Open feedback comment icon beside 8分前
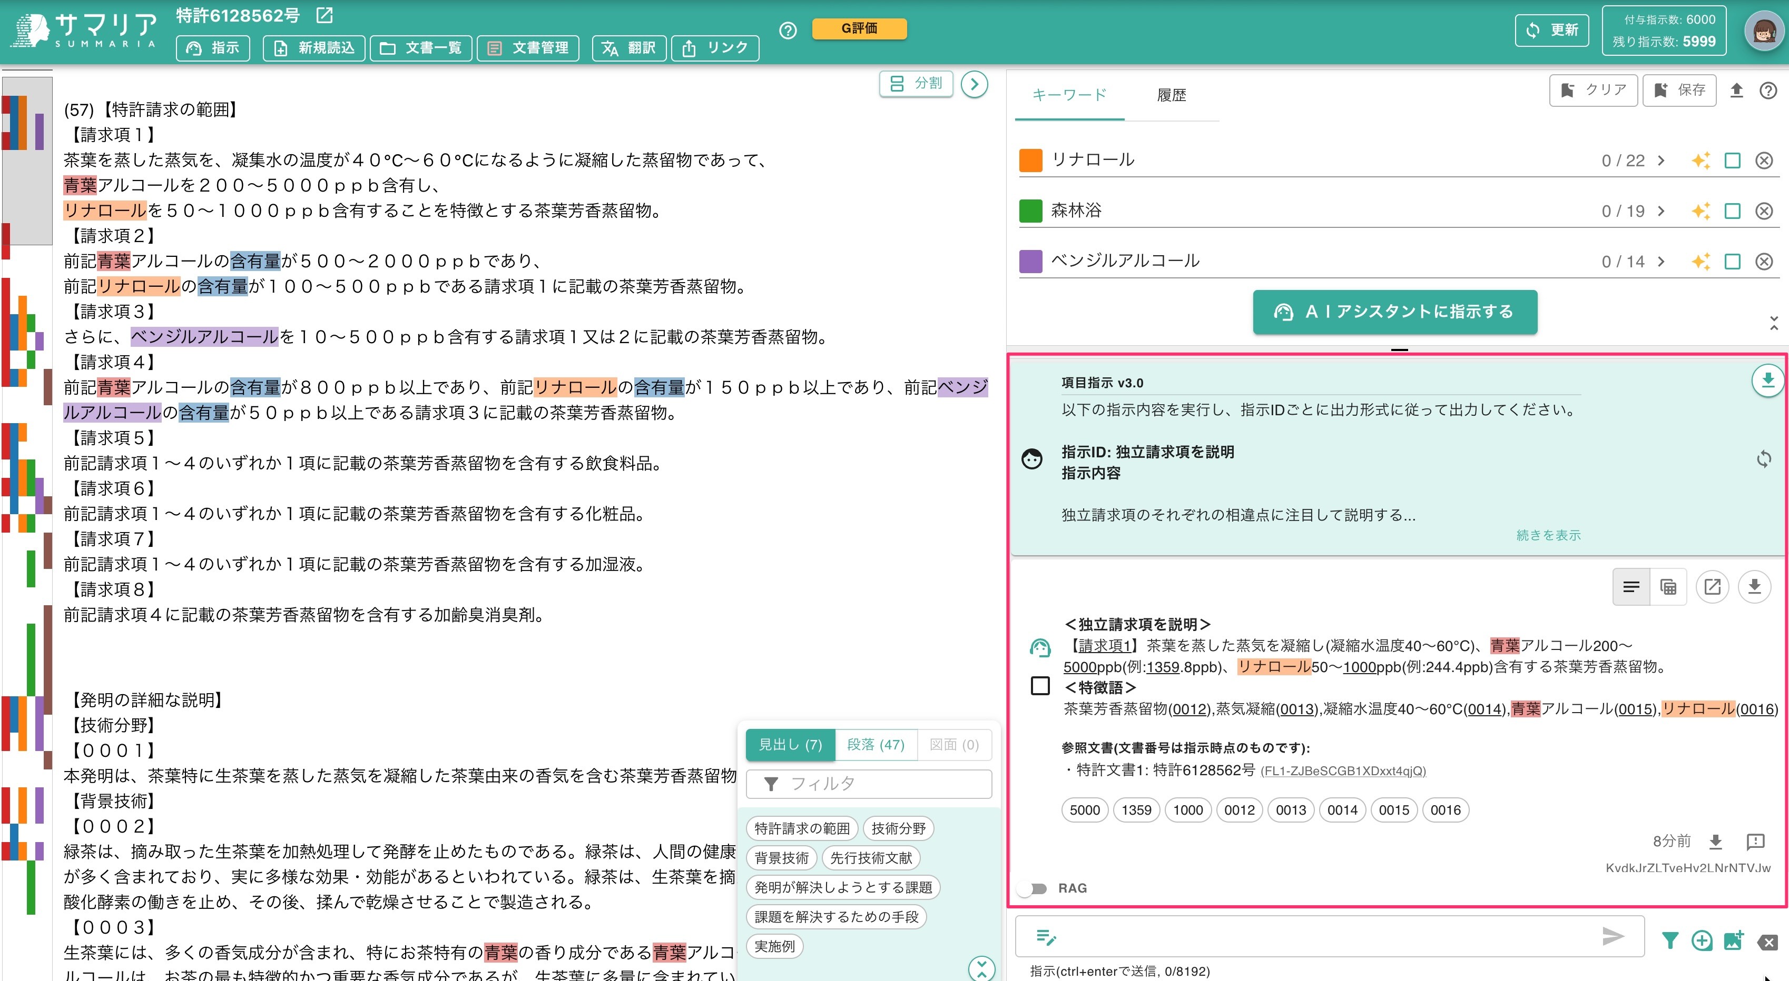 pos(1755,842)
